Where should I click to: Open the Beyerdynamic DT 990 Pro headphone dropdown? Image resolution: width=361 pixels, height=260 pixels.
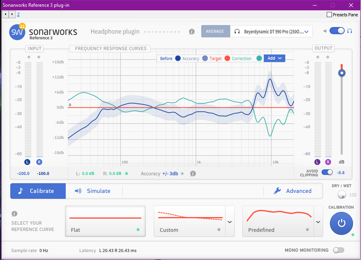[271, 31]
